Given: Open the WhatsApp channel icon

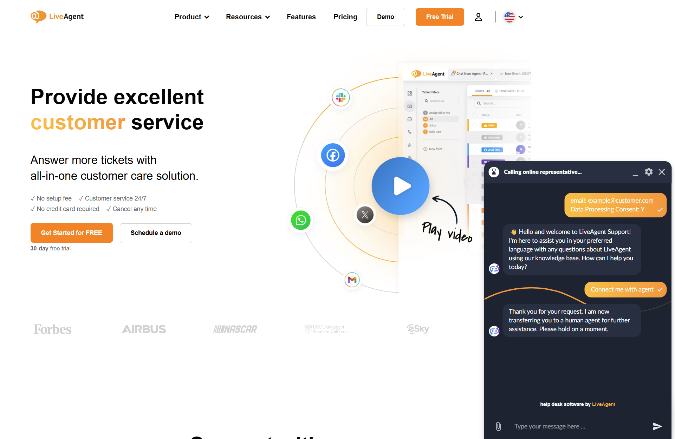Looking at the screenshot, I should coord(301,220).
